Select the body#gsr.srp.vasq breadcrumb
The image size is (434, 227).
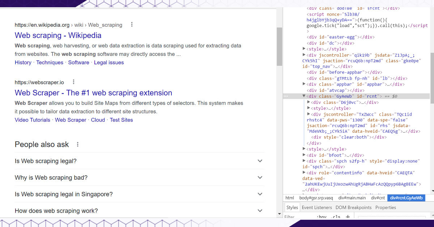pyautogui.click(x=316, y=198)
